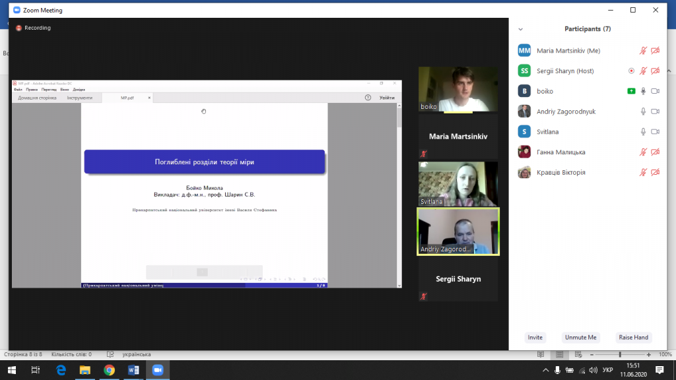
Task: Open Google Chrome from the taskbar
Action: click(109, 370)
